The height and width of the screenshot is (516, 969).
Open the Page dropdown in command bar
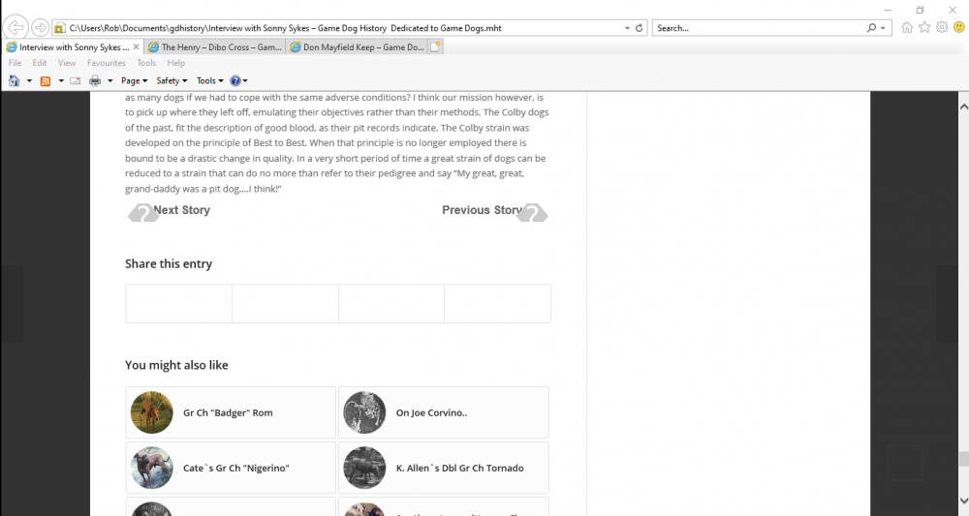click(134, 81)
